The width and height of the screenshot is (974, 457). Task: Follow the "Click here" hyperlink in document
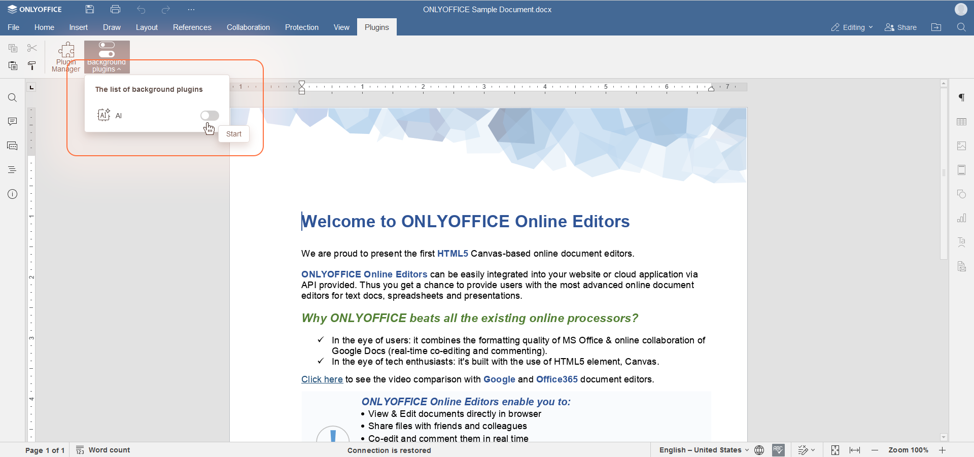[x=322, y=379]
